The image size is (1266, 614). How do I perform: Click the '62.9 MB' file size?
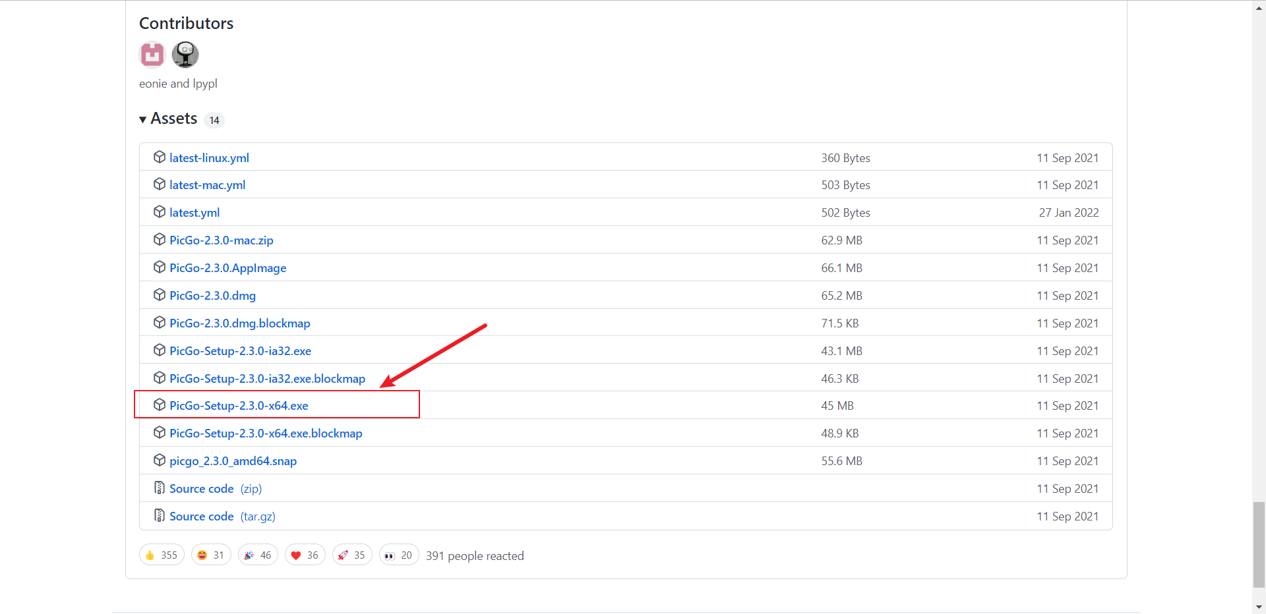842,240
